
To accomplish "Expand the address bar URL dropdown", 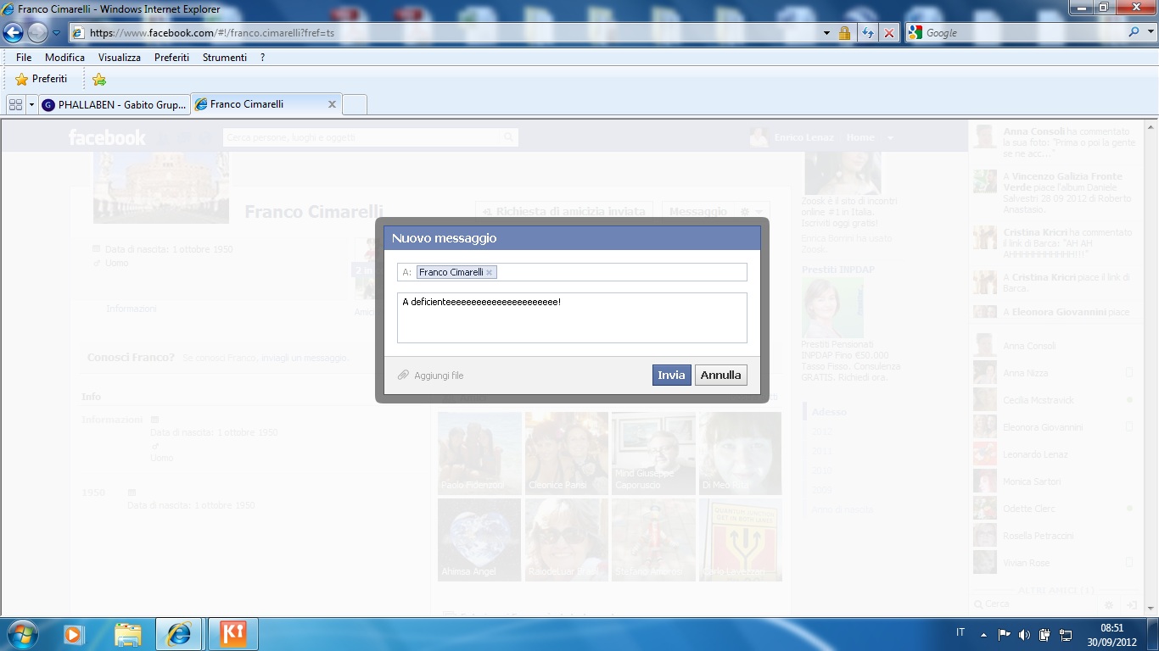I will [826, 33].
